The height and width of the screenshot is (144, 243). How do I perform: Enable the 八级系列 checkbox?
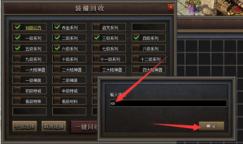136,48
